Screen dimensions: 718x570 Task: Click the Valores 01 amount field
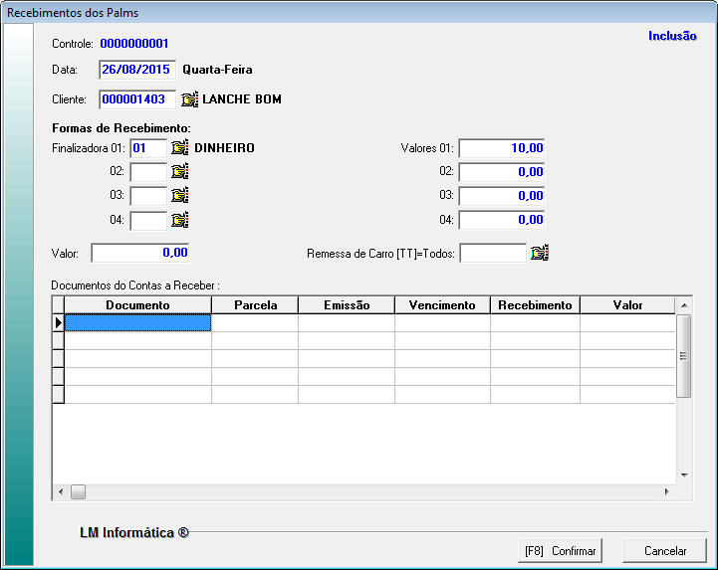(501, 148)
